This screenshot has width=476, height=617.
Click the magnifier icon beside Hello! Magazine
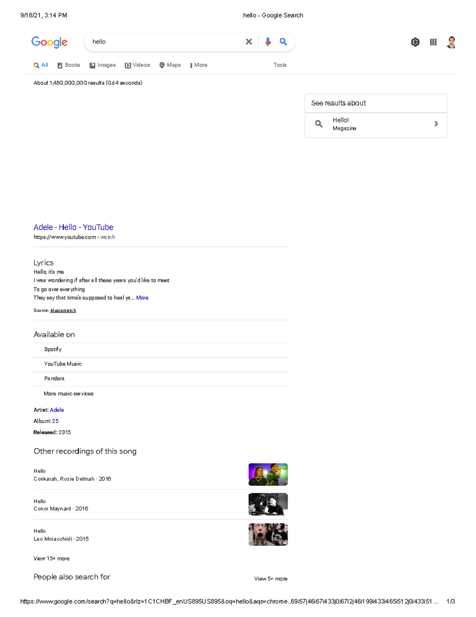(x=319, y=124)
